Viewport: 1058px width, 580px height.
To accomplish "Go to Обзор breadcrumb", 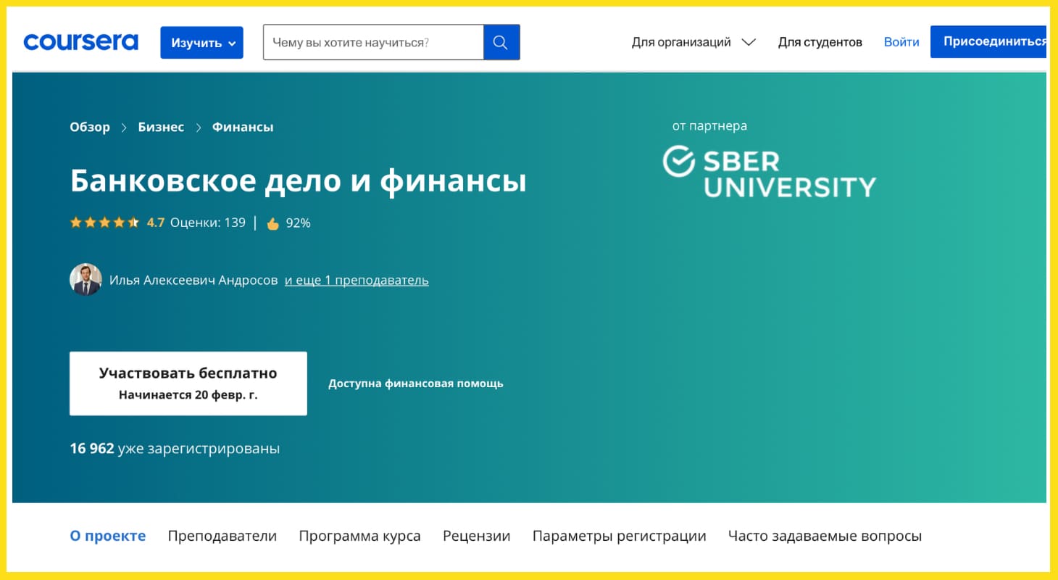I will coord(90,127).
